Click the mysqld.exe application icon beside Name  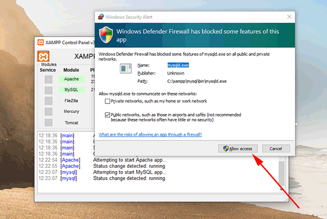pyautogui.click(x=125, y=69)
